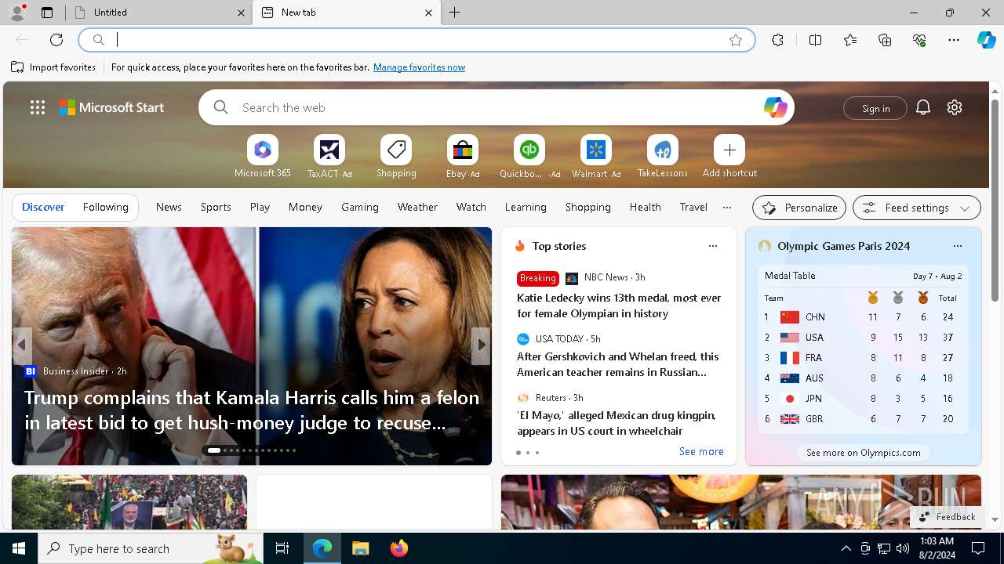Open the volume control tray icon
This screenshot has height=564, width=1004.
[x=903, y=548]
